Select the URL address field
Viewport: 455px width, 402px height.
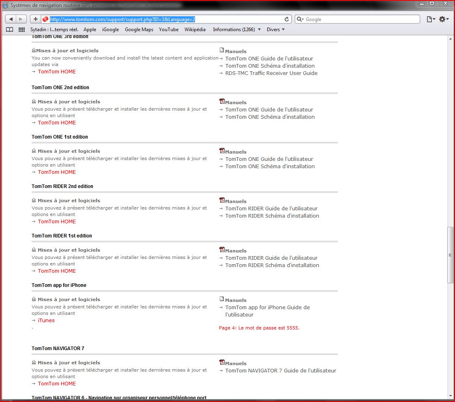coord(166,19)
